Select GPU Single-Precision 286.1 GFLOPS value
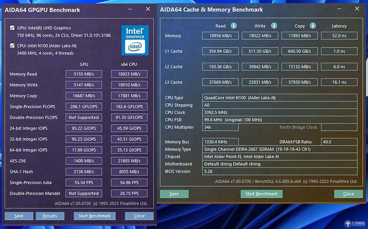 (x=84, y=106)
